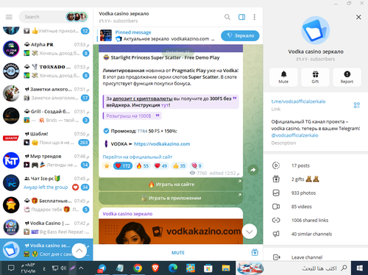Open Microsoft Edge from the taskbar
This screenshot has height=275, width=368.
173,268
